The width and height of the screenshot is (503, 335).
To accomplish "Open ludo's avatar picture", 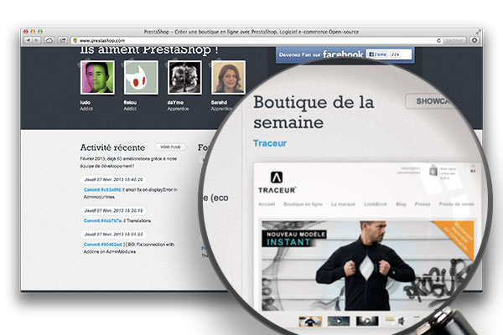I will click(97, 78).
